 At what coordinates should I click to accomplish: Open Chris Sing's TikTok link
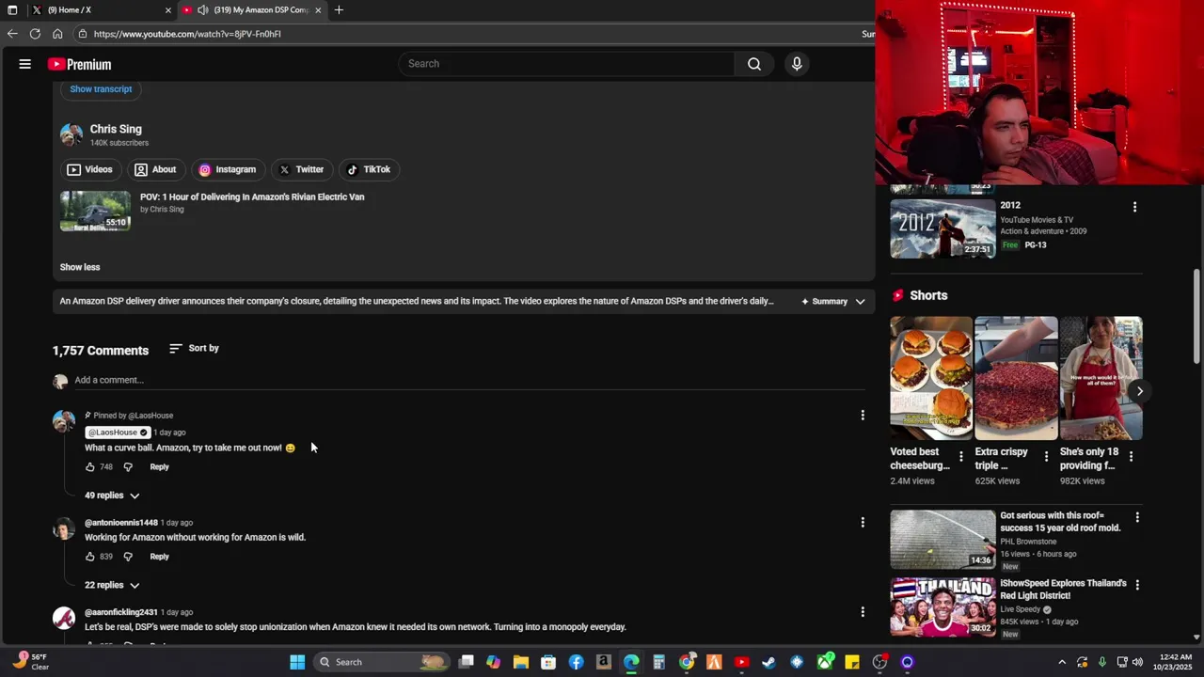click(x=368, y=170)
